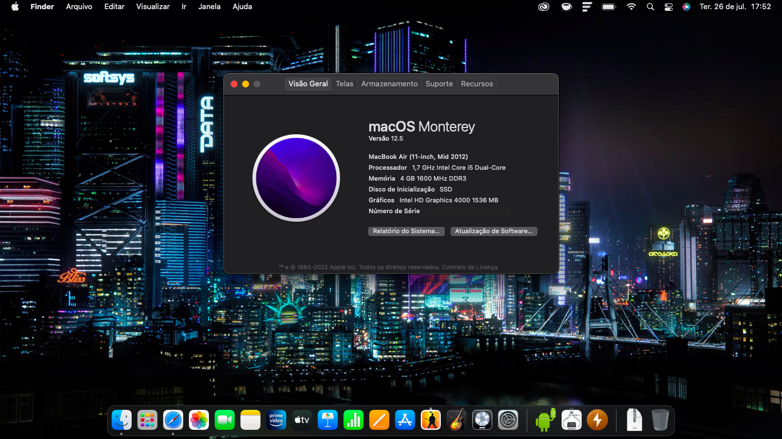This screenshot has height=439, width=782.
Task: Open the Trash in the dock
Action: coord(660,420)
